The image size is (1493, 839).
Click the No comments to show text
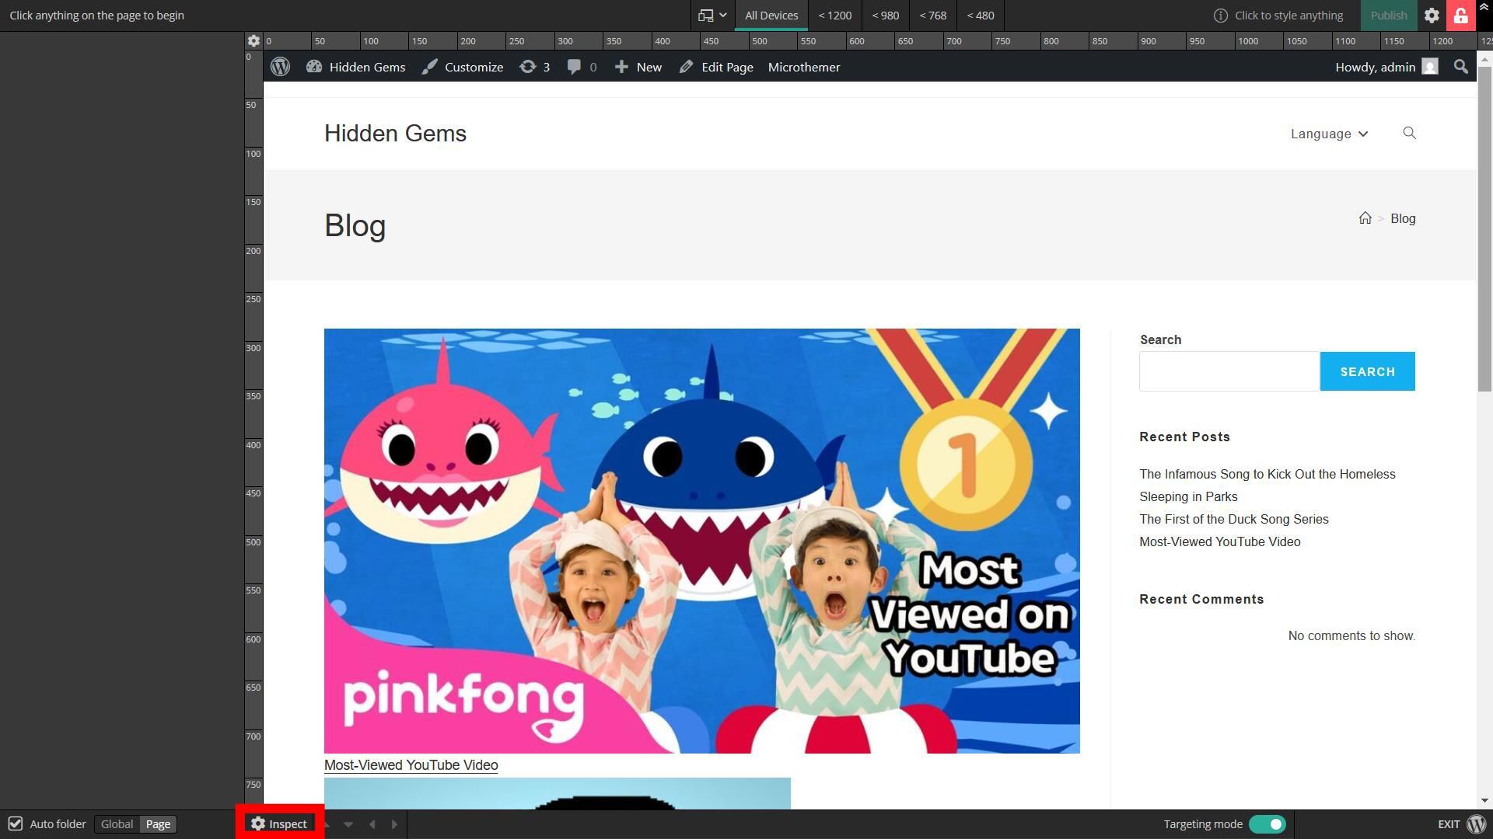1351,635
